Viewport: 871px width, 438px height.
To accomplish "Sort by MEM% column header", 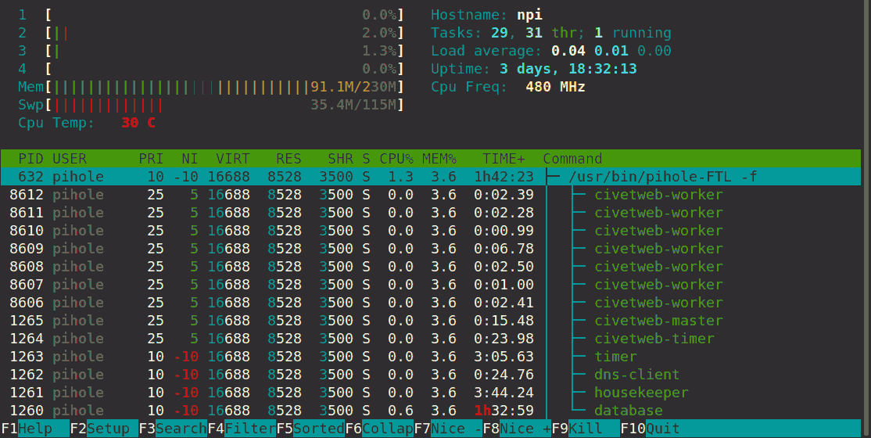I will click(439, 159).
